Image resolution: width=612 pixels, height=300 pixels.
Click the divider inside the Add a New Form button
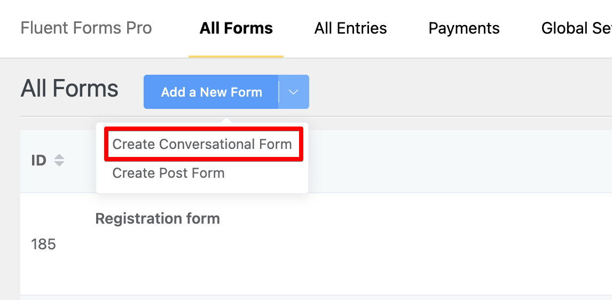(278, 92)
